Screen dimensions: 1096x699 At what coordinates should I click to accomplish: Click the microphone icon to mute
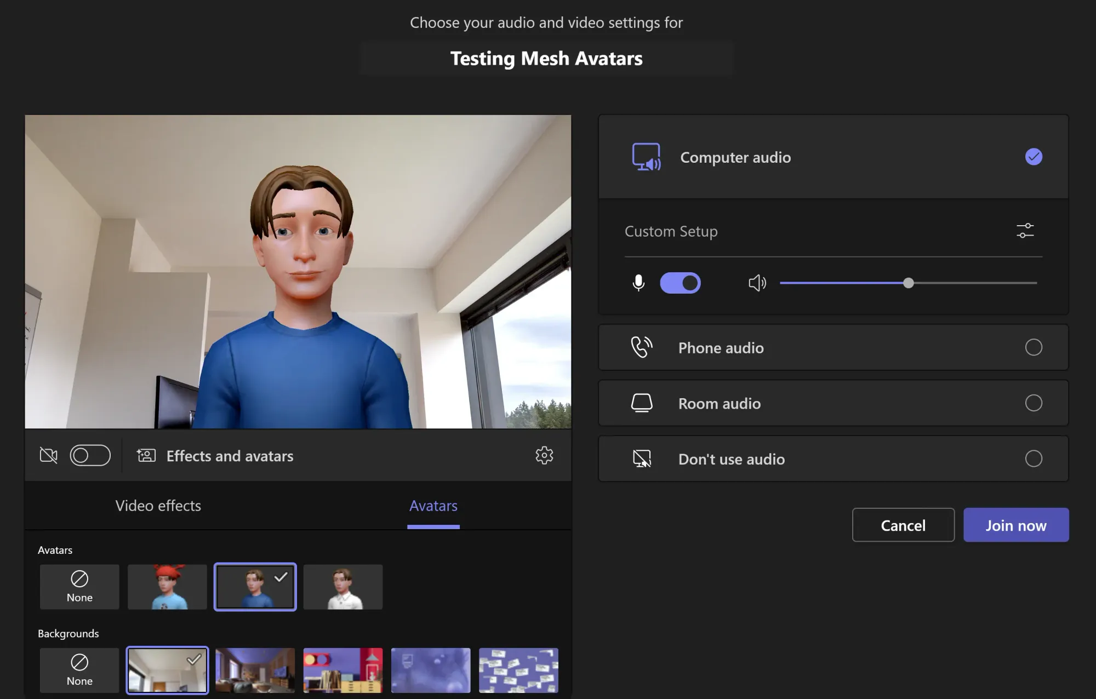click(x=638, y=283)
